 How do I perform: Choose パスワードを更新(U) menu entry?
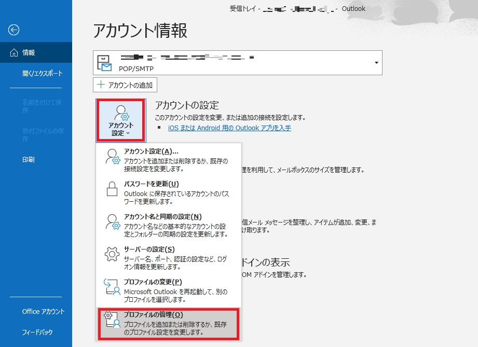click(x=169, y=192)
